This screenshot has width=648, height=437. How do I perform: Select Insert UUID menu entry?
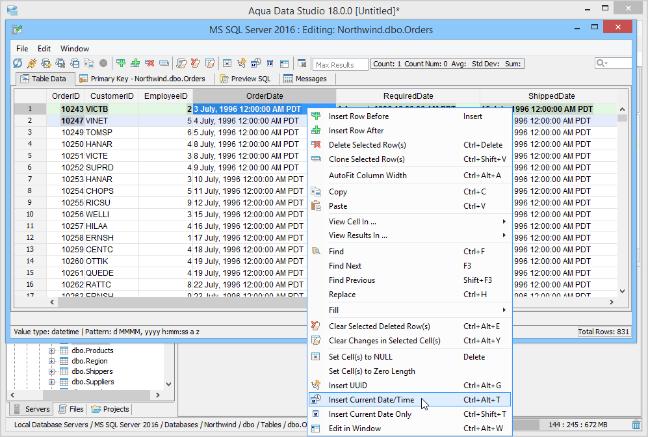click(410, 386)
